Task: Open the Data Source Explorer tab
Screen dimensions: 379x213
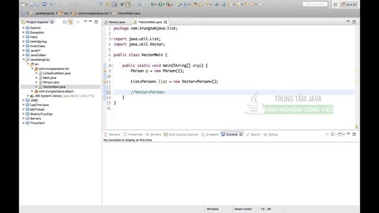Action: click(x=181, y=134)
